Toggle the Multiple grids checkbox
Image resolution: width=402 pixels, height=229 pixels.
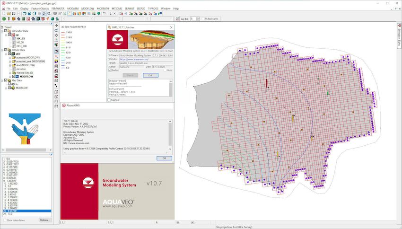click(203, 18)
